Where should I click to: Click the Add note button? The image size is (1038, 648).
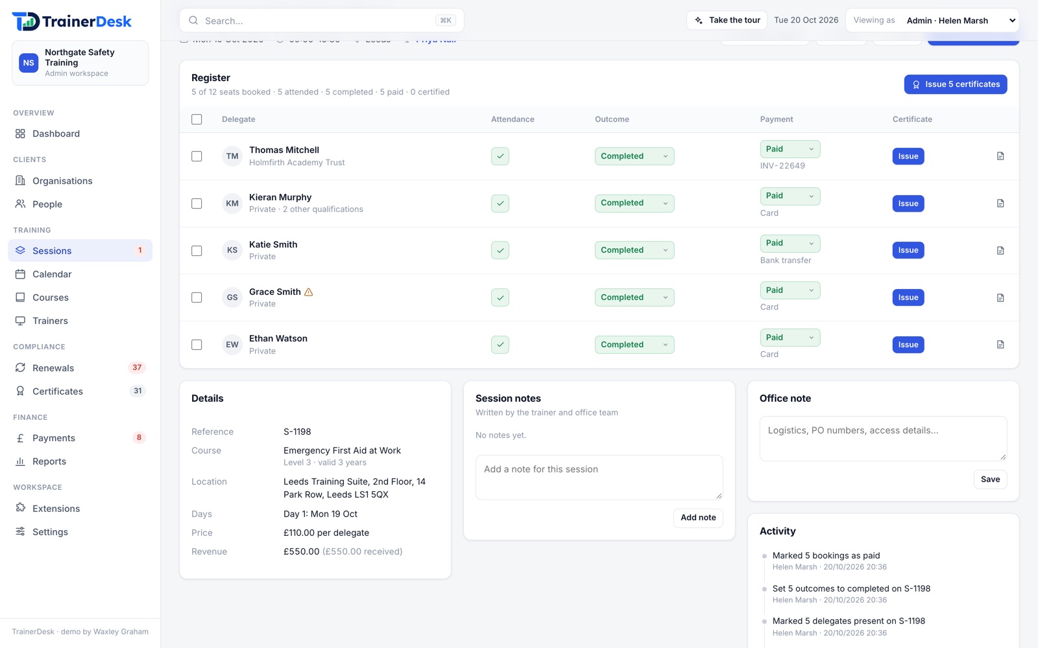tap(698, 518)
